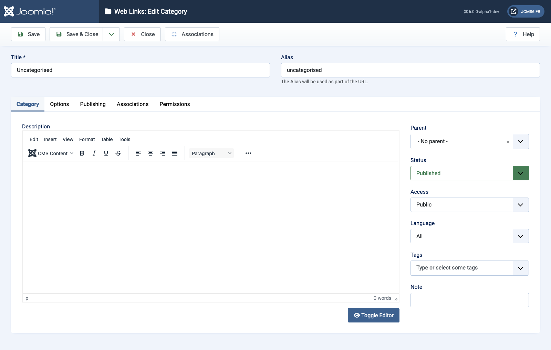The width and height of the screenshot is (551, 350).
Task: Justify text in editor toolbar
Action: (x=175, y=153)
